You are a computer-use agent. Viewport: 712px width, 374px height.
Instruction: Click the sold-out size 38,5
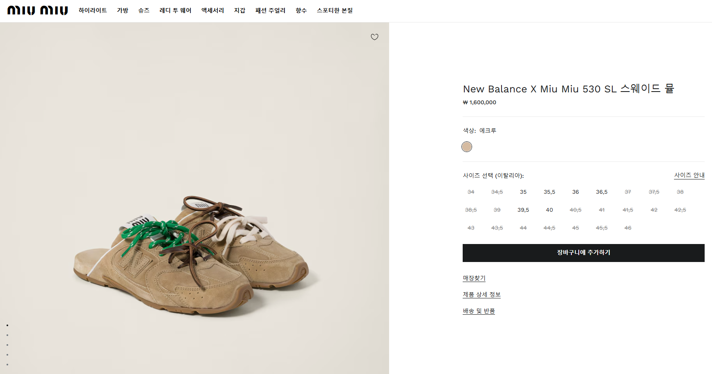(x=471, y=210)
